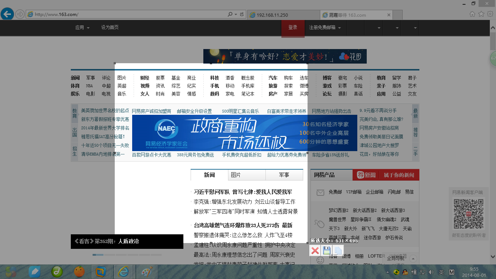
Task: Open the 财经 category link
Action: tap(145, 78)
